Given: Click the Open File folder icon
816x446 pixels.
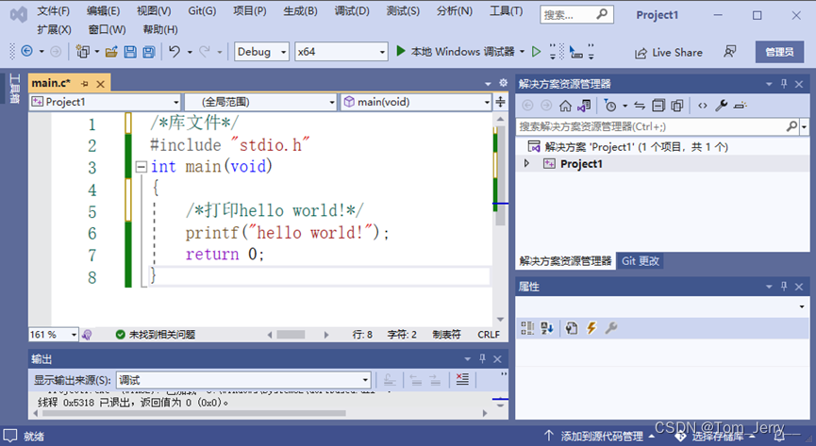Looking at the screenshot, I should pyautogui.click(x=111, y=52).
